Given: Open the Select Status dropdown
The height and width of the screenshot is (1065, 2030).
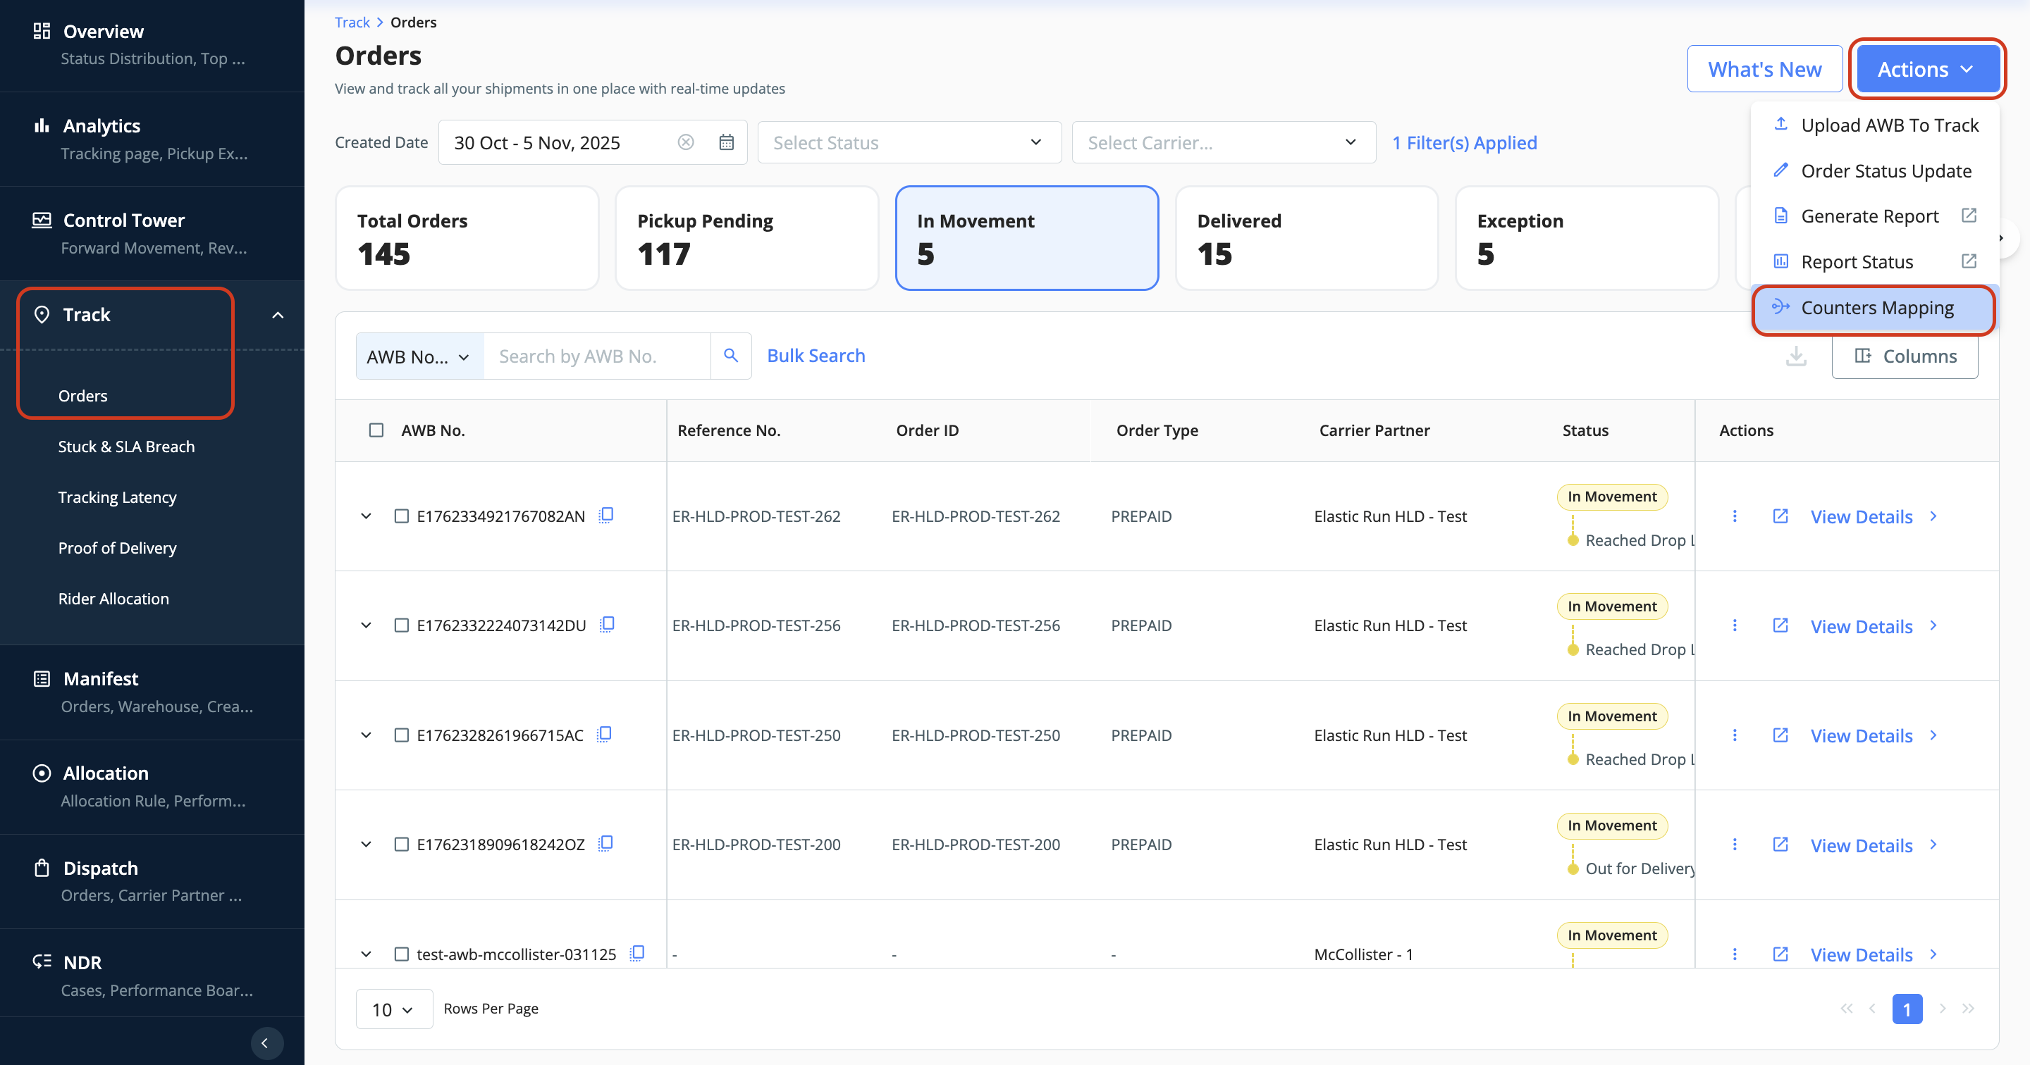Looking at the screenshot, I should tap(909, 142).
